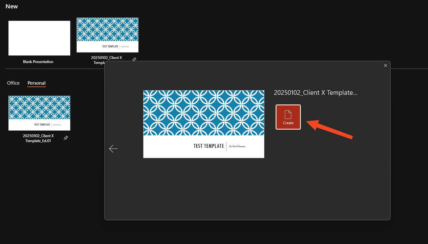This screenshot has height=244, width=428.
Task: Go back using the left arrow icon
Action: 113,149
